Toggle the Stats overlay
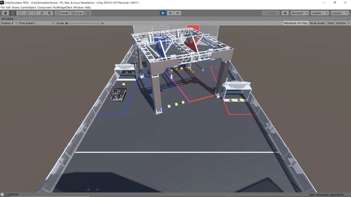 point(330,23)
